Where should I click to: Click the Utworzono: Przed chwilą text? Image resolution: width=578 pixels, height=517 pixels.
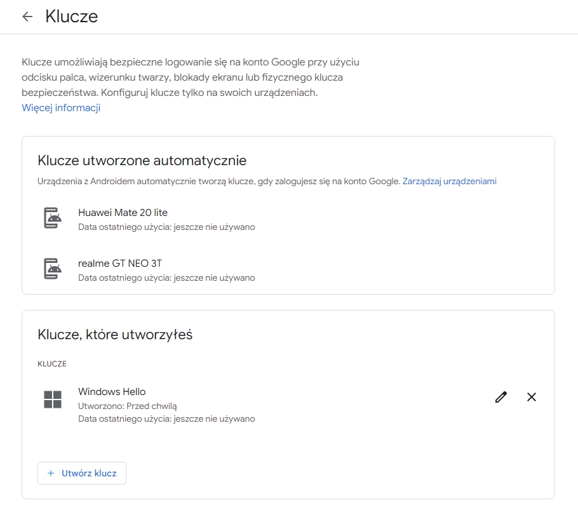tap(126, 405)
